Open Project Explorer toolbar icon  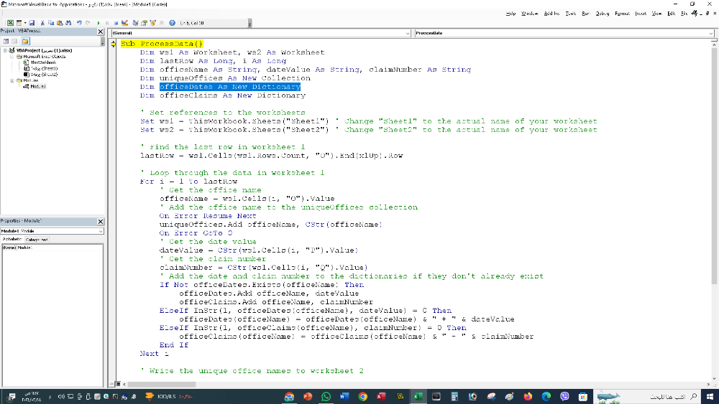coord(135,23)
